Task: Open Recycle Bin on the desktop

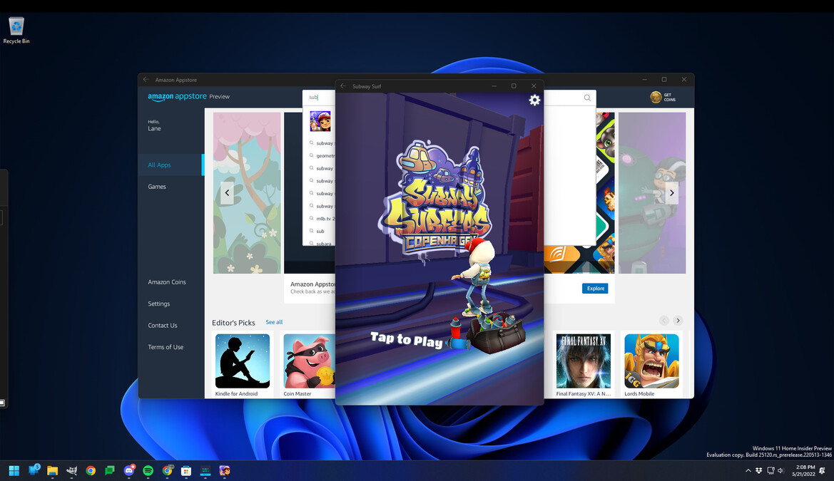Action: [16, 31]
